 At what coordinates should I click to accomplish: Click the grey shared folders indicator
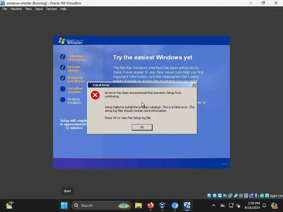[x=241, y=196]
